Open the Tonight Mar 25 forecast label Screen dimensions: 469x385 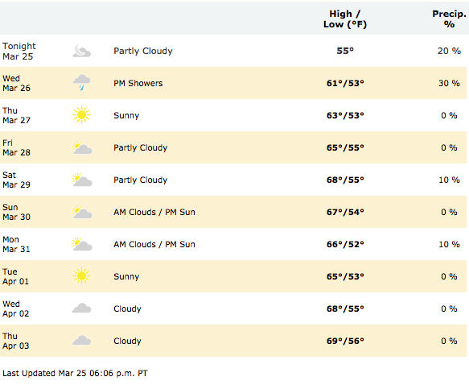click(x=19, y=52)
